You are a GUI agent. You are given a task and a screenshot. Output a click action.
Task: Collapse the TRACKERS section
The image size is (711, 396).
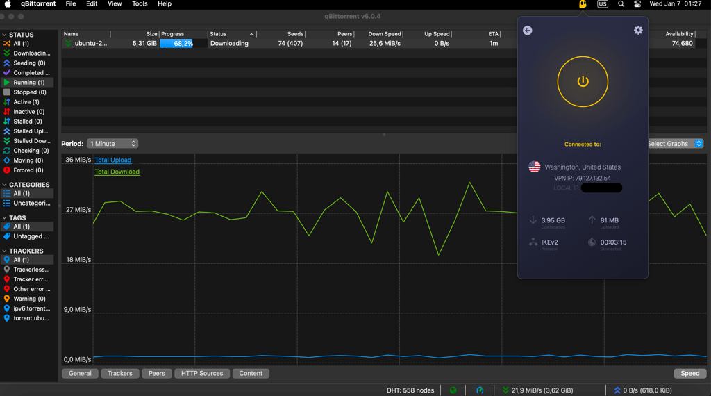(5, 251)
